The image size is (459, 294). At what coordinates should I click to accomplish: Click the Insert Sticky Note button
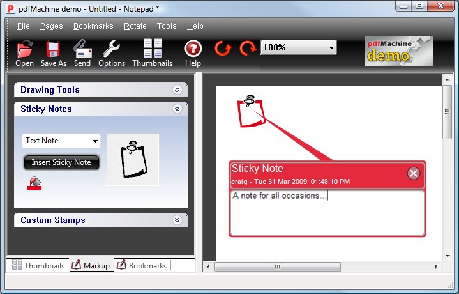point(61,162)
